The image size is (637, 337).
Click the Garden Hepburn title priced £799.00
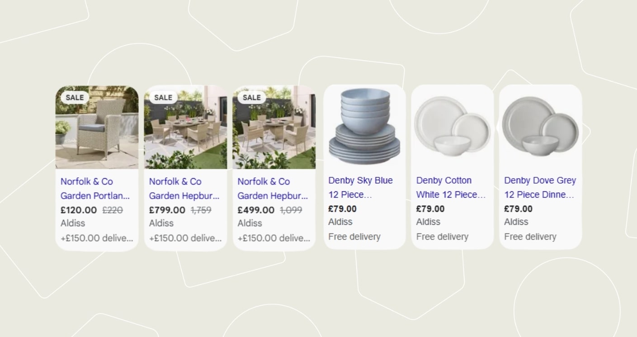(184, 189)
